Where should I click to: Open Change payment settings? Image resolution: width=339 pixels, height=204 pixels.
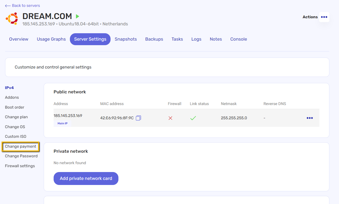coord(21,146)
